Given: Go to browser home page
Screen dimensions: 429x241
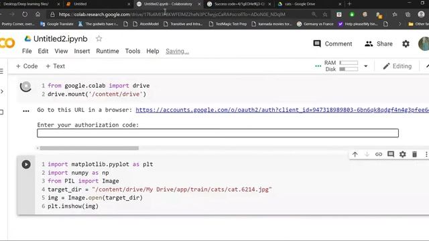Looking at the screenshot, I should click(38, 14).
